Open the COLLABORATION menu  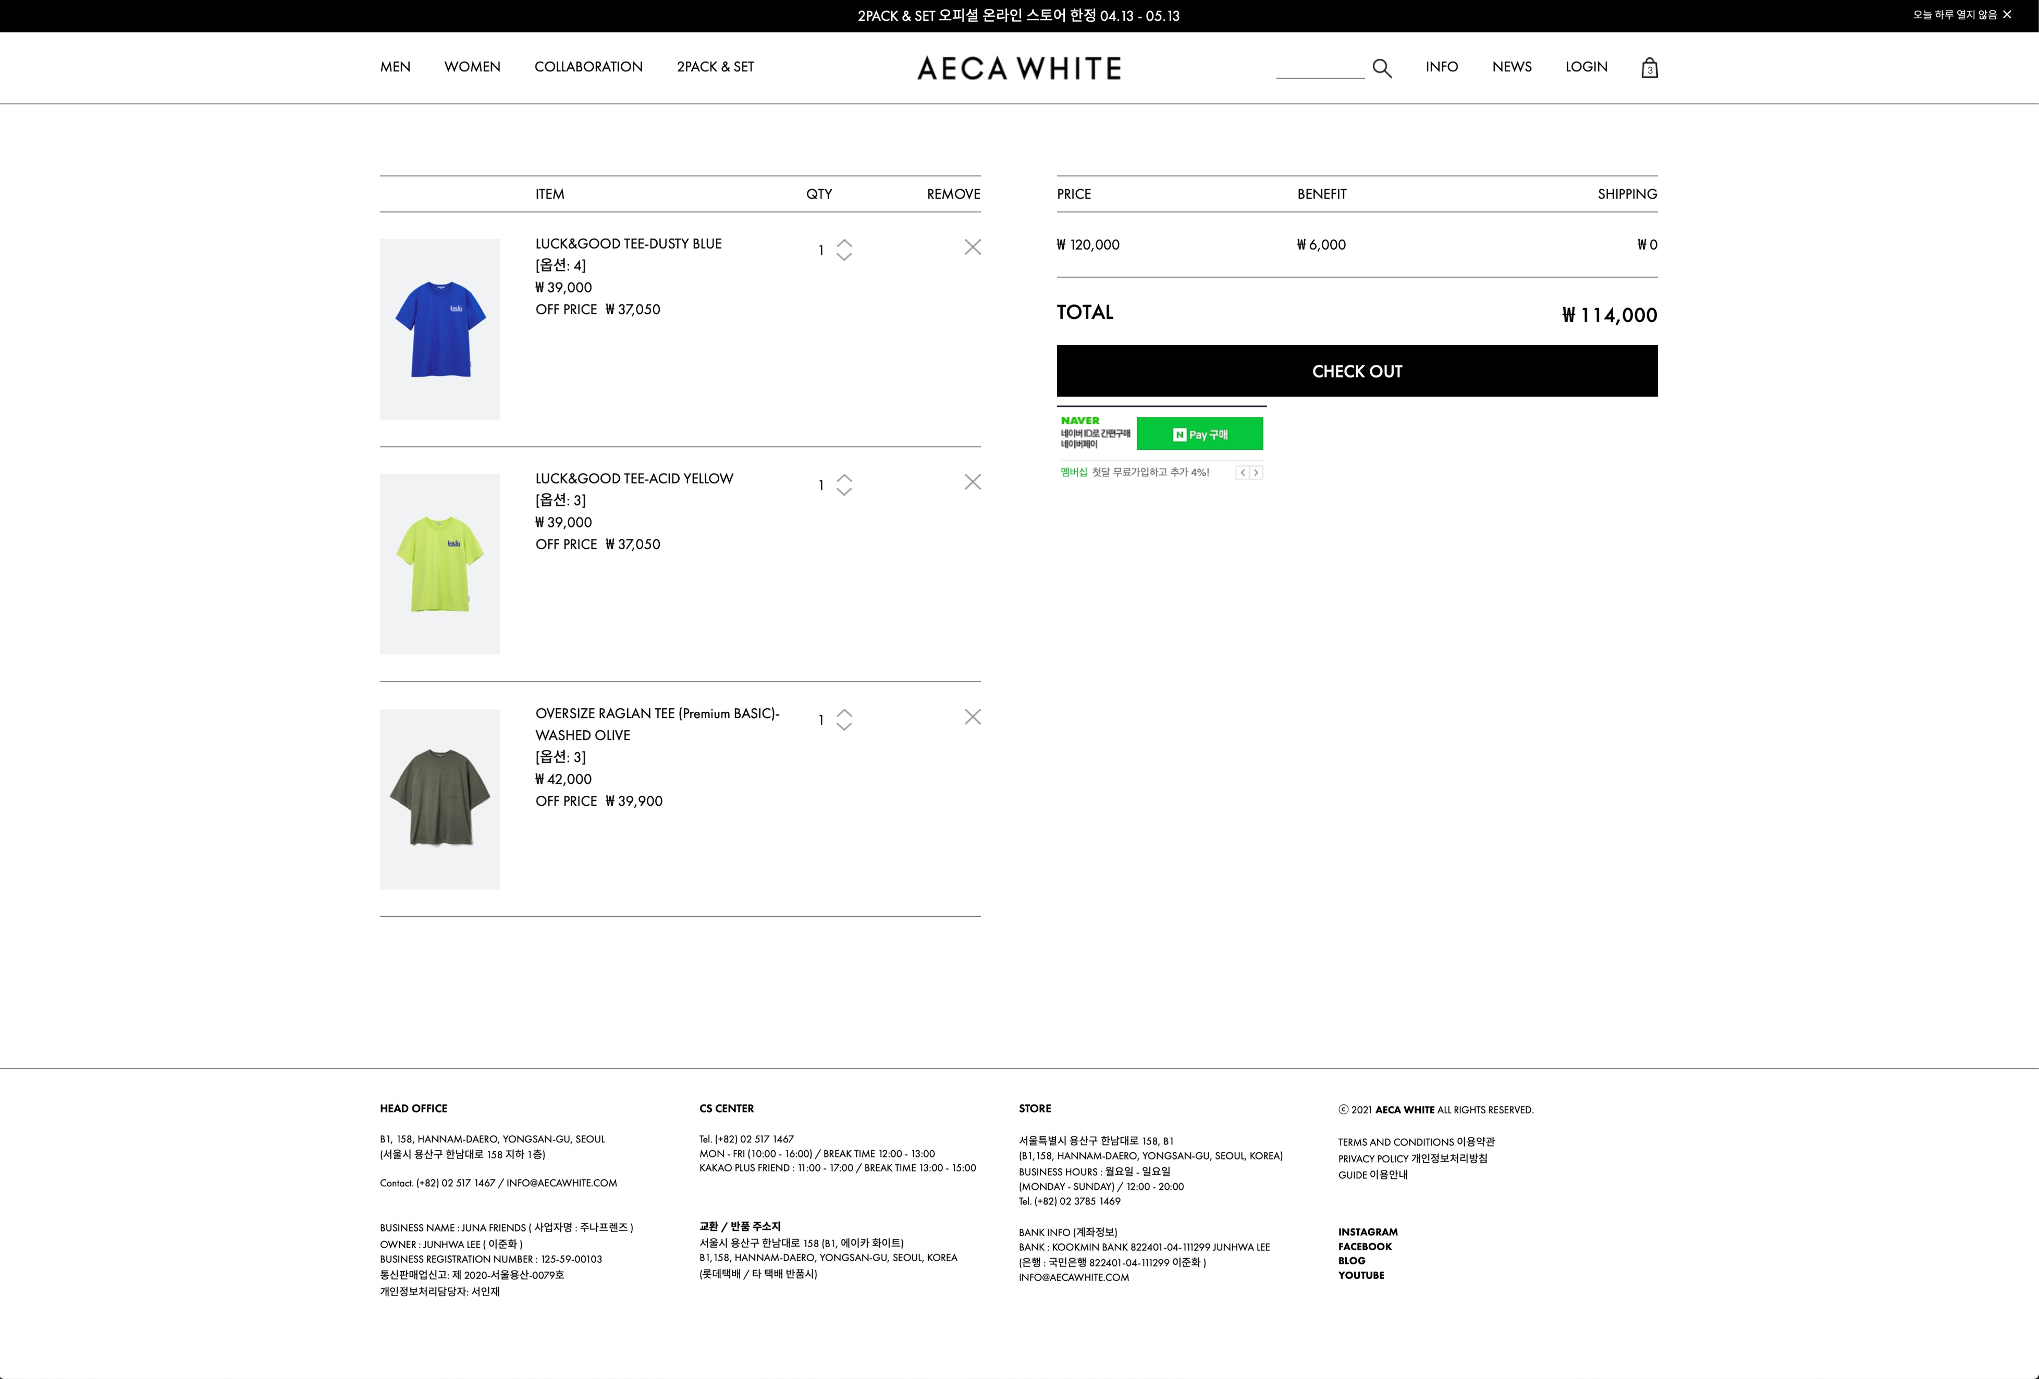pyautogui.click(x=588, y=67)
